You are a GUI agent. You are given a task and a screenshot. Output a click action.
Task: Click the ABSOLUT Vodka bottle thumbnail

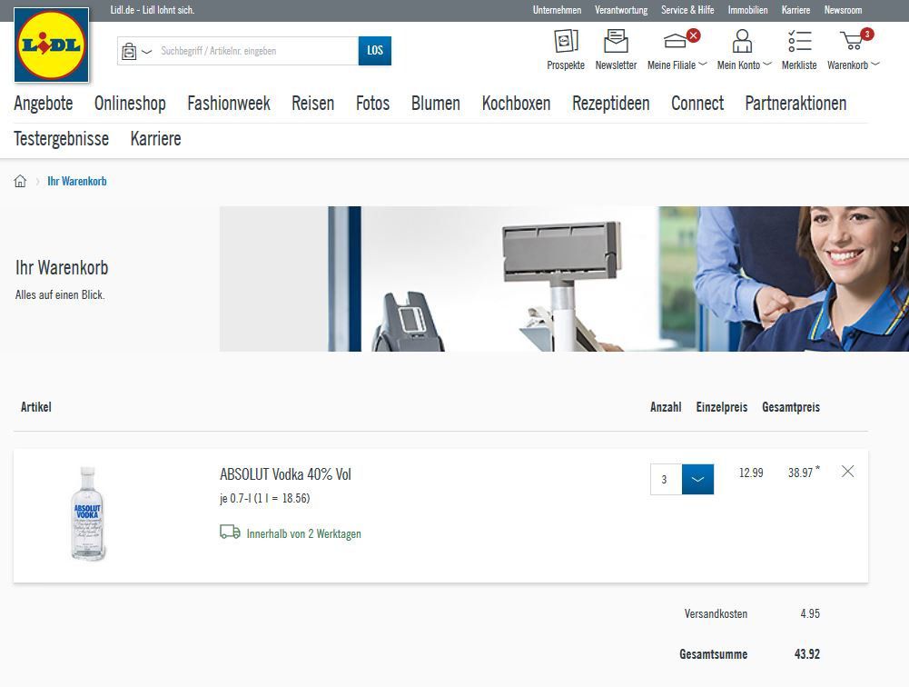(87, 513)
